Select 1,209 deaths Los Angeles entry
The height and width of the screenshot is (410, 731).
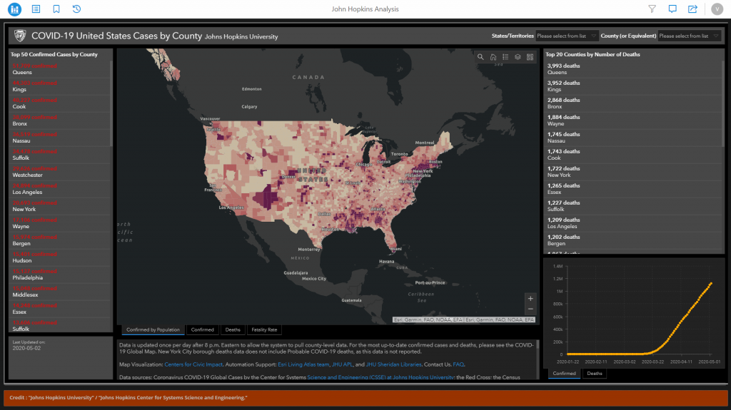633,223
